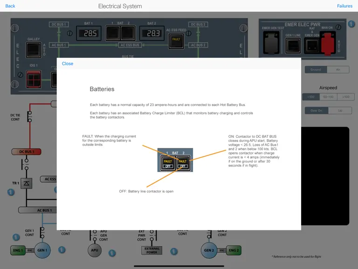This screenshot has width=358, height=269.
Task: Select the Air segment
Action: click(x=338, y=70)
